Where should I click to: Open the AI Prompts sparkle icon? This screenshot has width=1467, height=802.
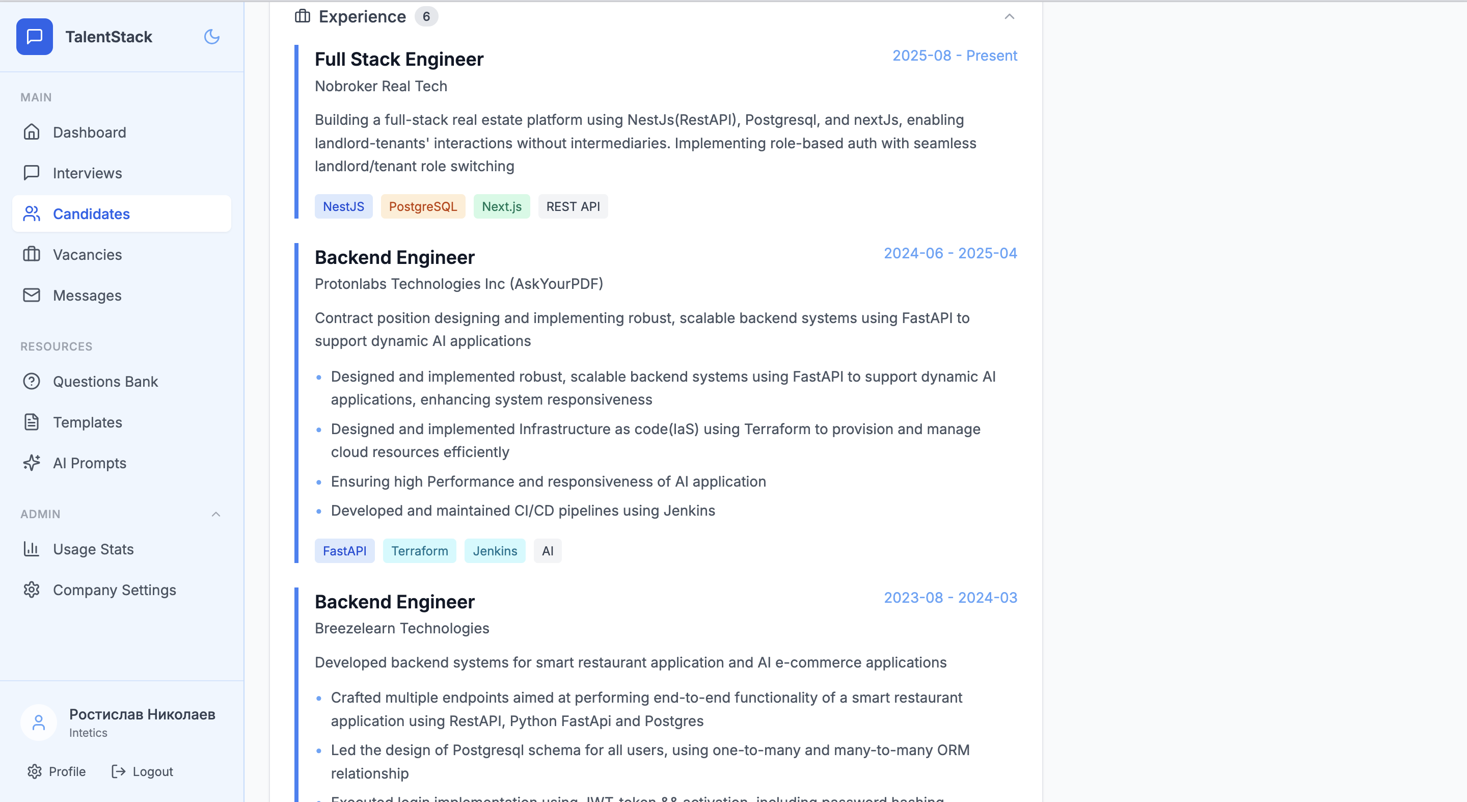tap(32, 463)
